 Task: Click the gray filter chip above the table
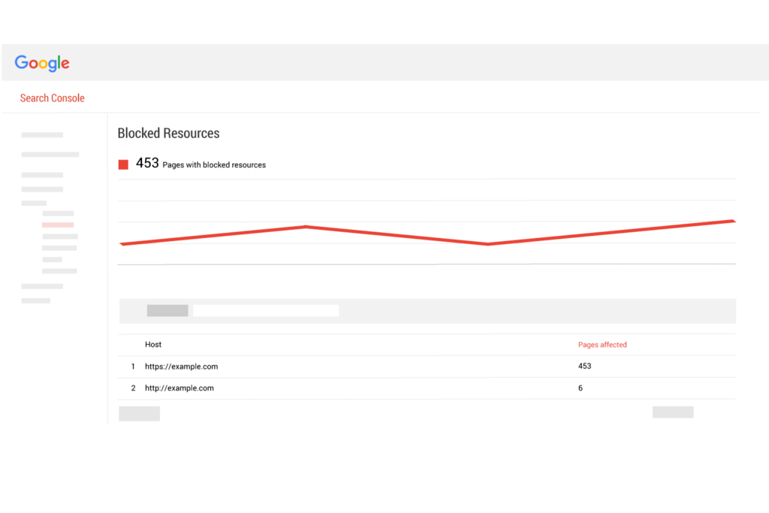167,310
